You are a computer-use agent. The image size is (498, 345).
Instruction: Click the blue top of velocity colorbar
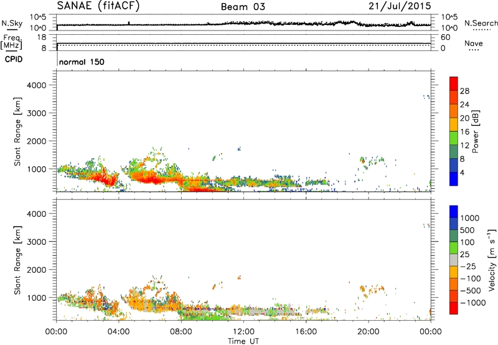[x=454, y=212]
